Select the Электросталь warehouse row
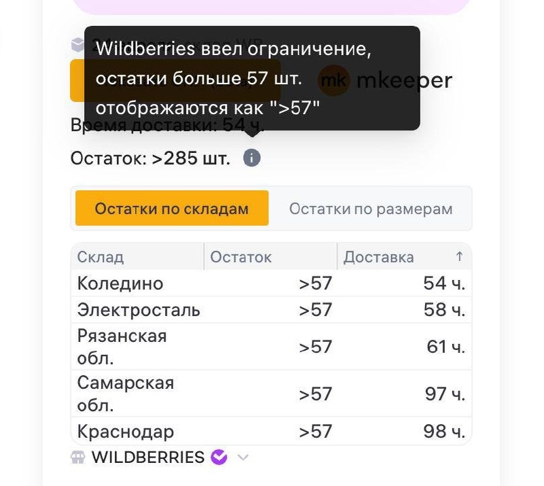Viewport: 544px width, 486px height. 271,310
